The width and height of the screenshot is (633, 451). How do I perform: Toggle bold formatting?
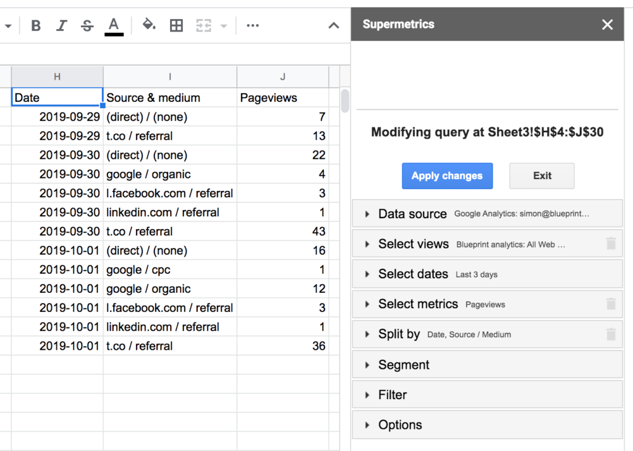[36, 25]
